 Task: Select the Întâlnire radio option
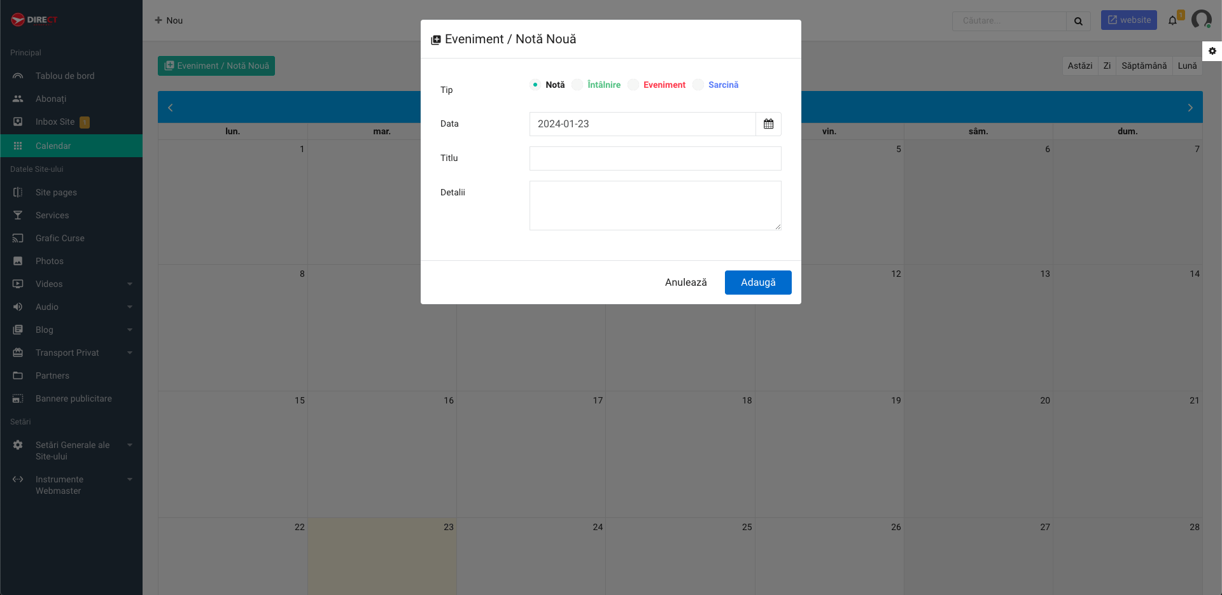[x=577, y=85]
